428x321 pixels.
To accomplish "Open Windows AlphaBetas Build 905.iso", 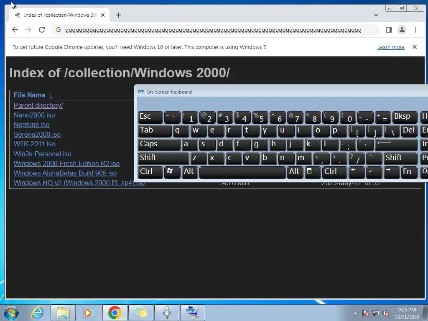I will point(65,173).
